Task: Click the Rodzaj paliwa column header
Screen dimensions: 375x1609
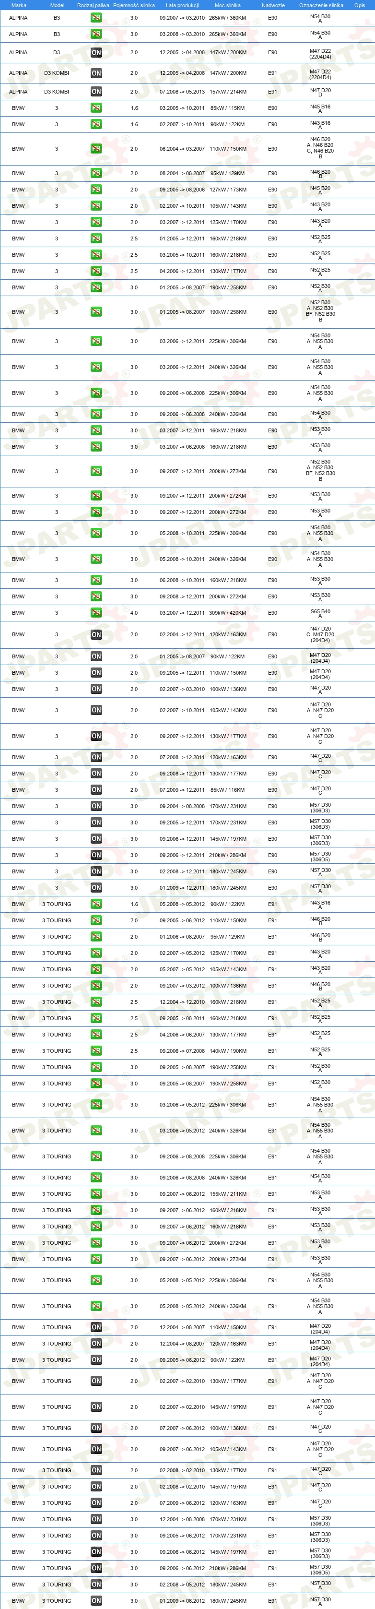Action: (93, 5)
